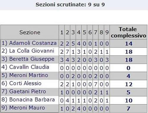Click section 1 column header
148x113 pixels.
pos(62,33)
